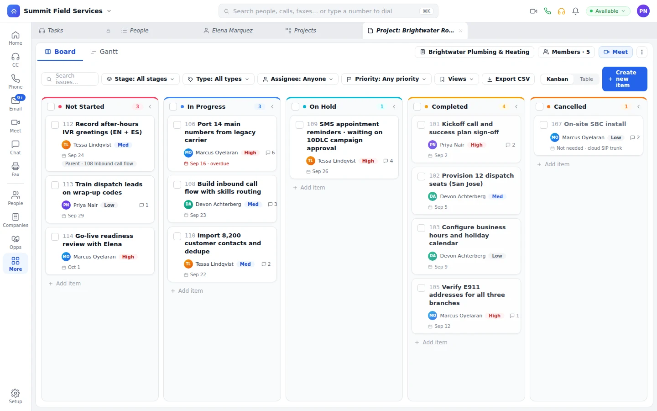
Task: Switch to the Gantt tab
Action: (104, 52)
